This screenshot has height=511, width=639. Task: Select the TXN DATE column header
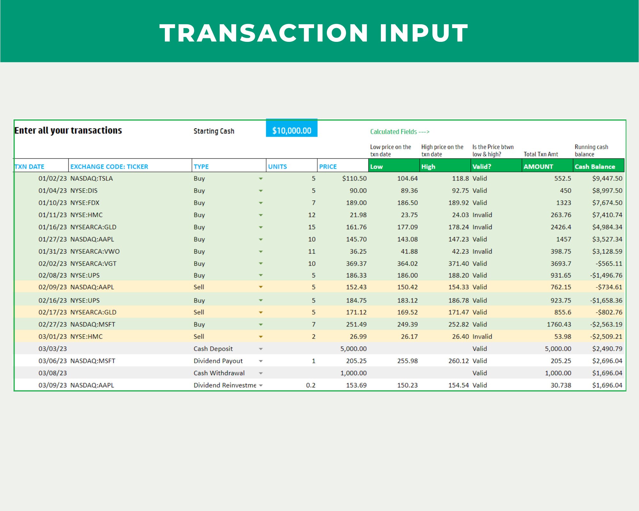[41, 165]
